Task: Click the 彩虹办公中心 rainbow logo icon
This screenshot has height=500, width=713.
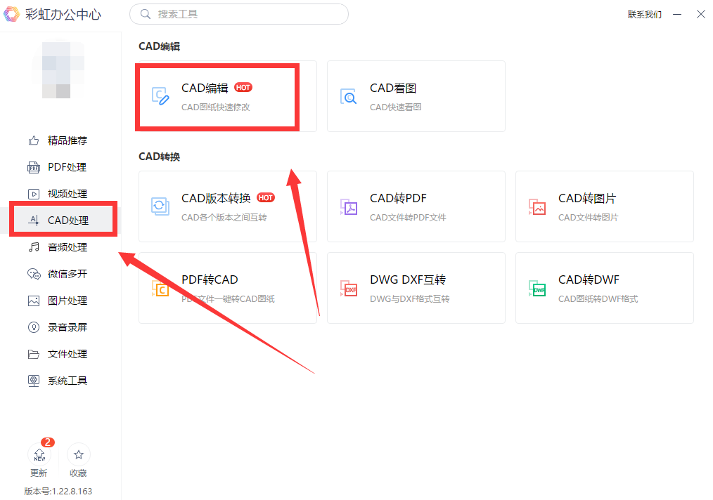Action: (11, 14)
